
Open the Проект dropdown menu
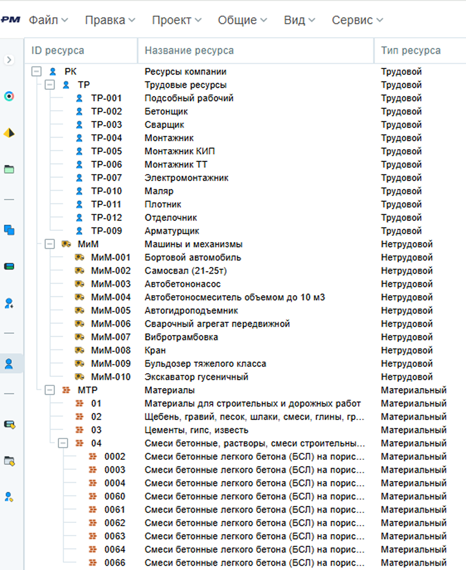tap(176, 20)
